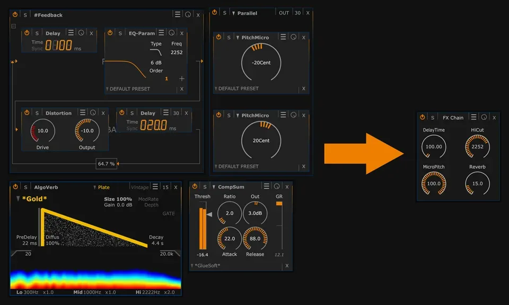
Task: Click the Distortion clock icon
Action: [x=93, y=112]
